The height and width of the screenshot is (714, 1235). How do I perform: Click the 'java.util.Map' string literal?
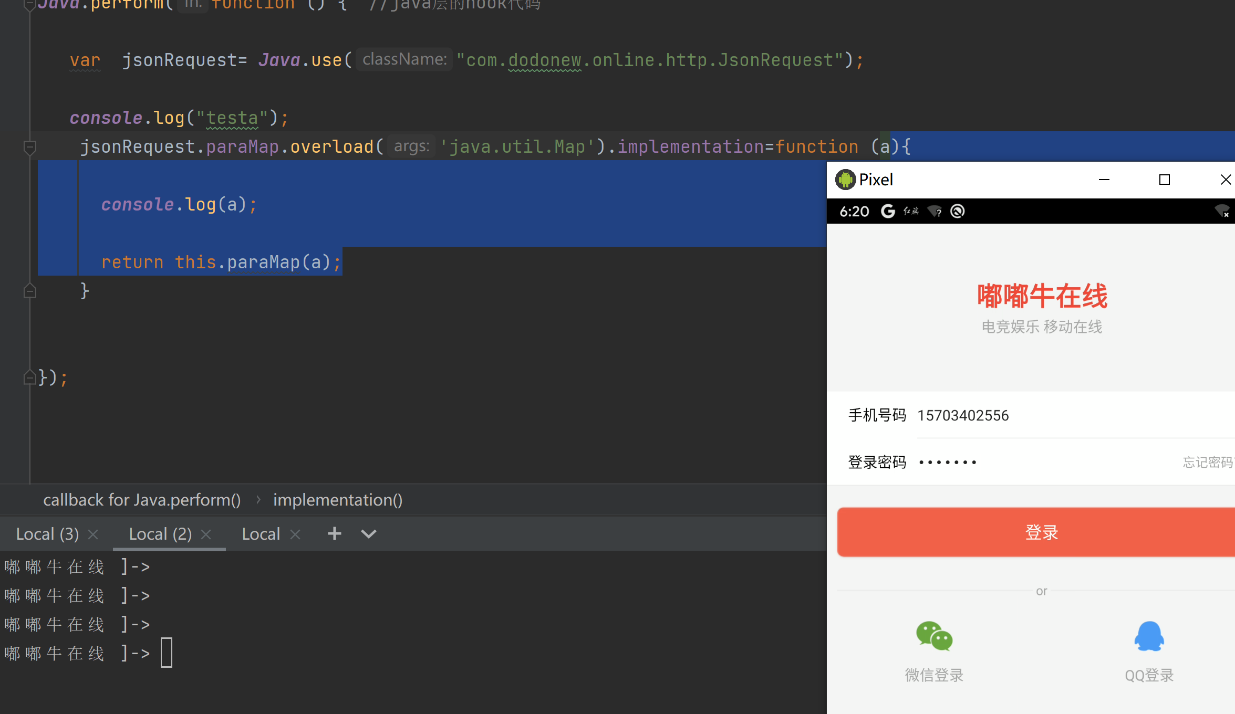(517, 147)
